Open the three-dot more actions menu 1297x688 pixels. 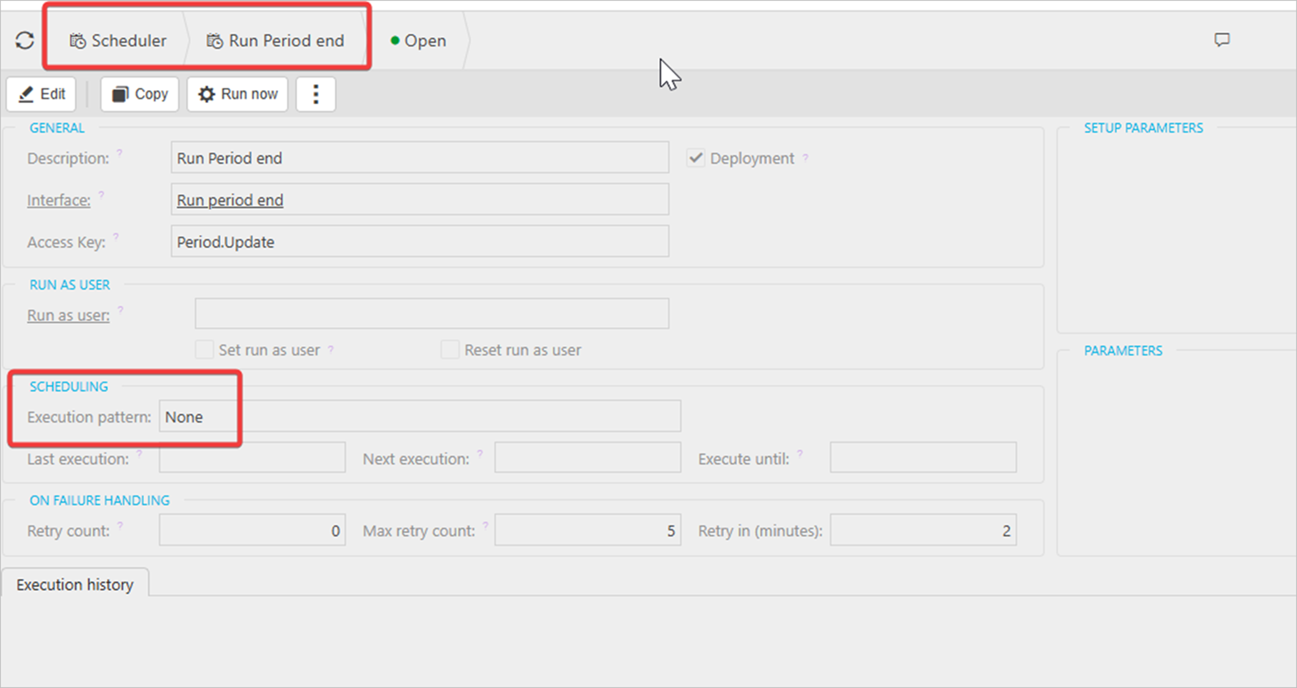tap(316, 94)
